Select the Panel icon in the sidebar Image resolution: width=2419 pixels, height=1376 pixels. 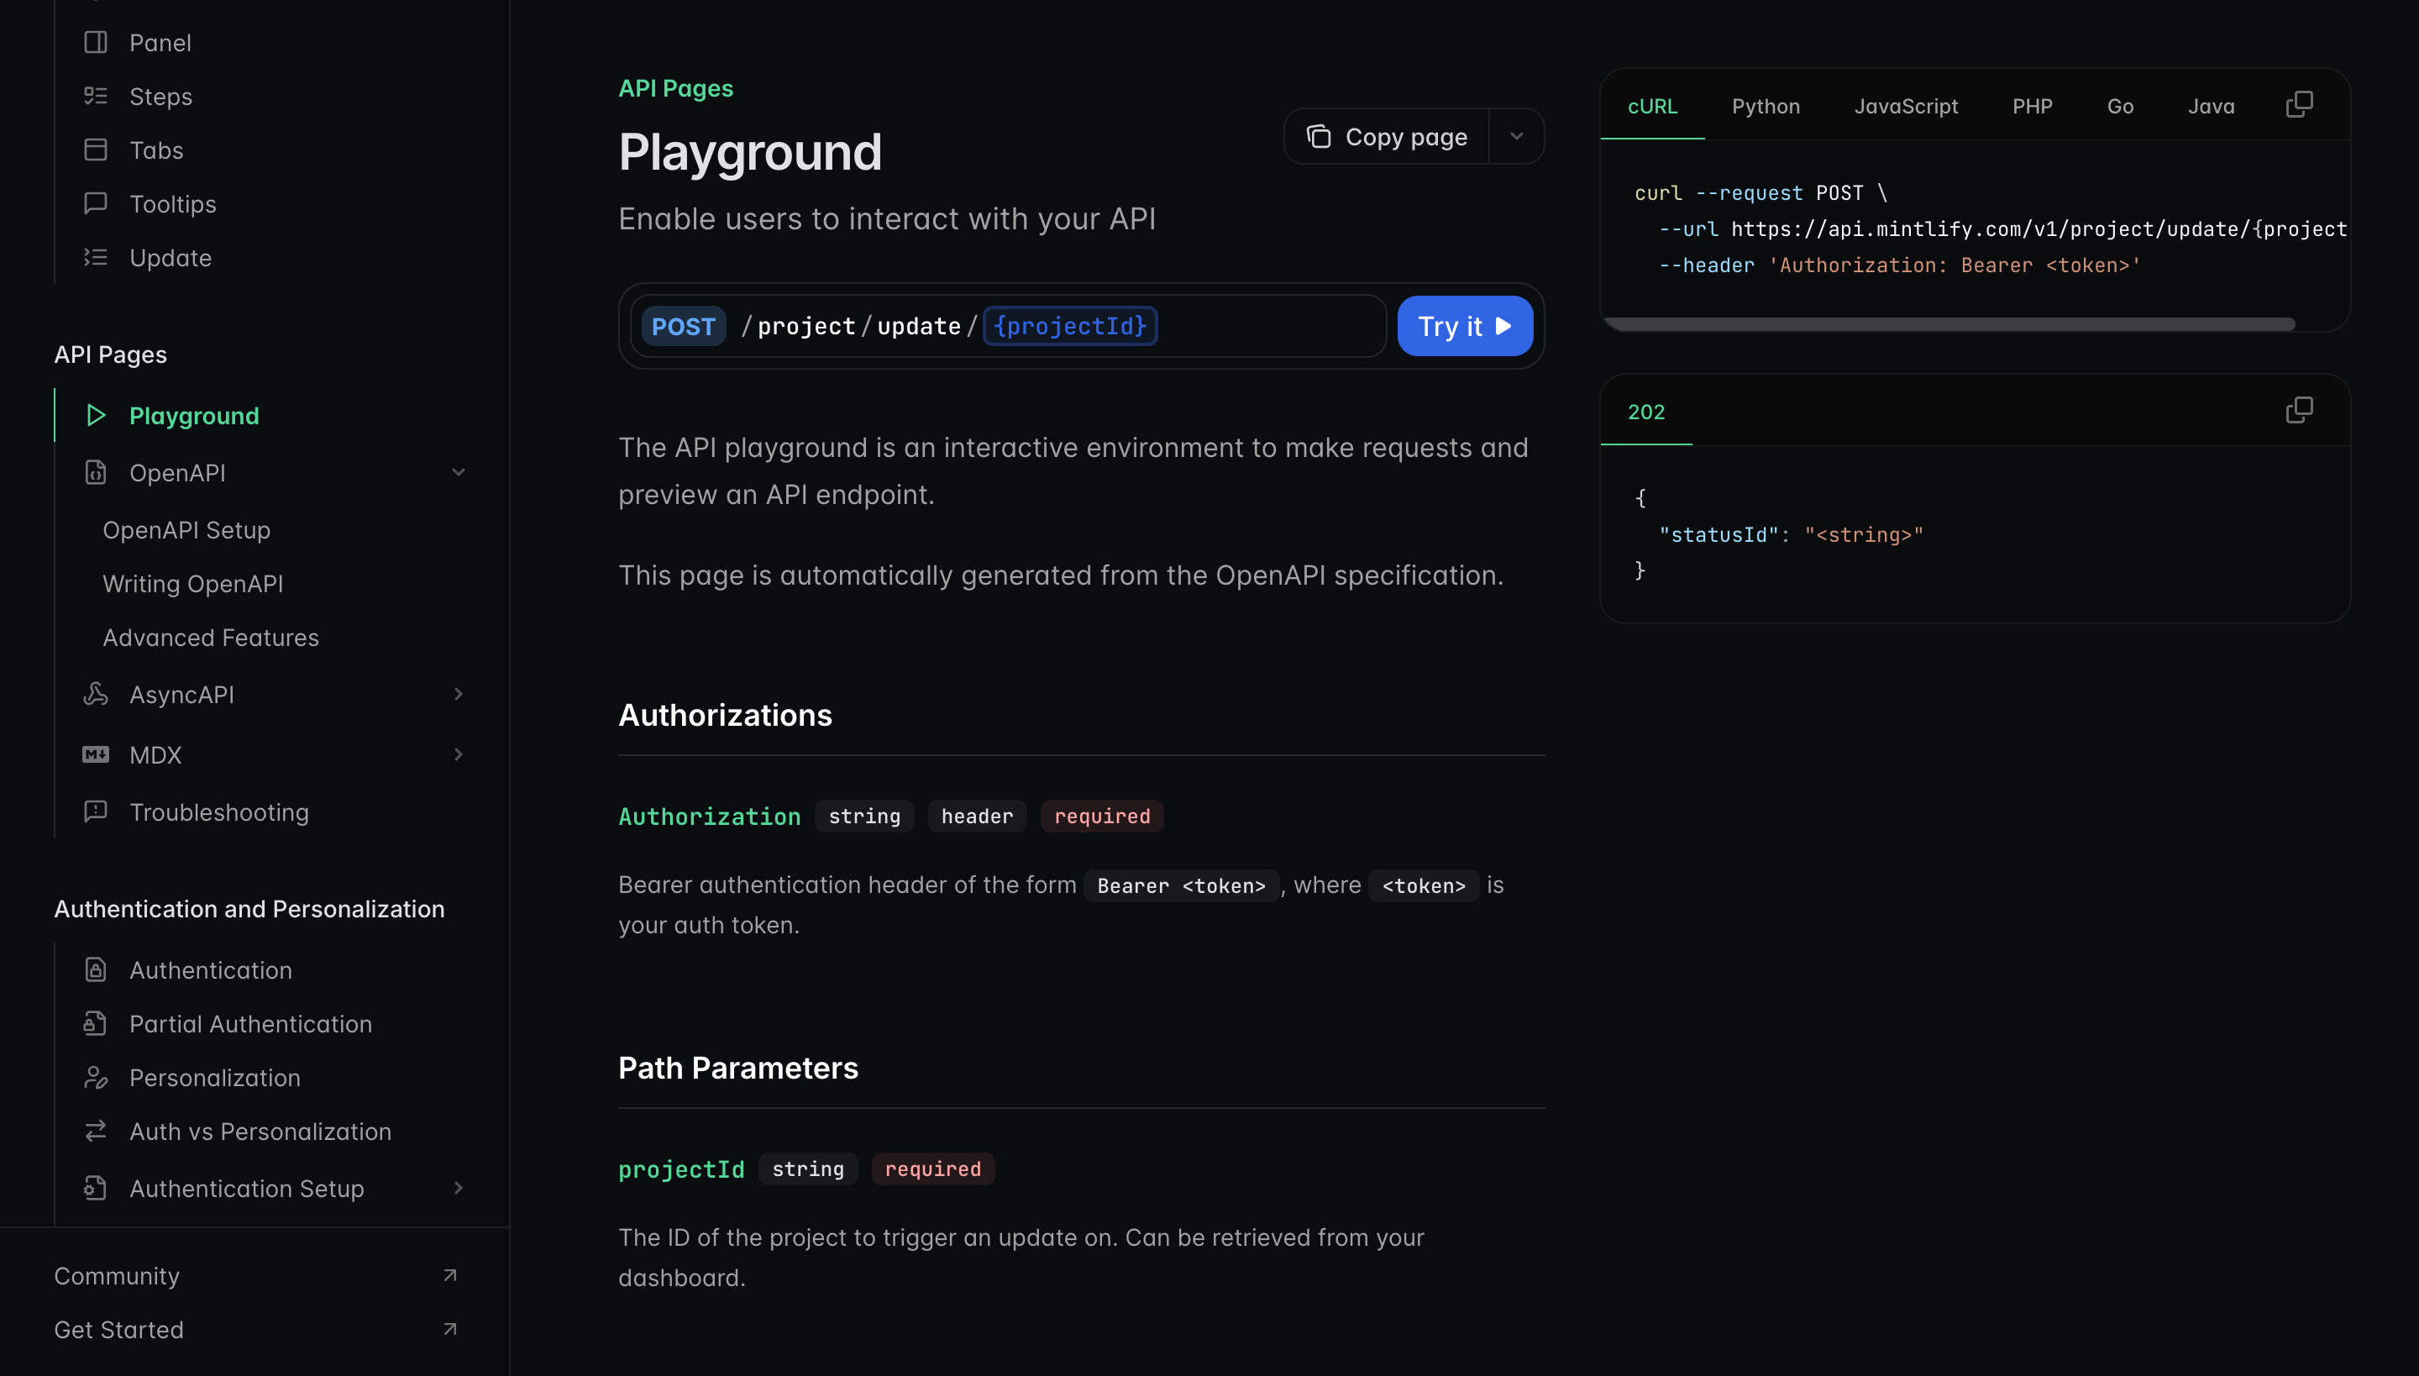point(97,42)
